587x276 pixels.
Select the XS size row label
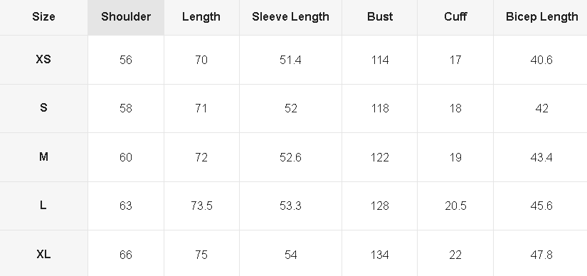[44, 60]
